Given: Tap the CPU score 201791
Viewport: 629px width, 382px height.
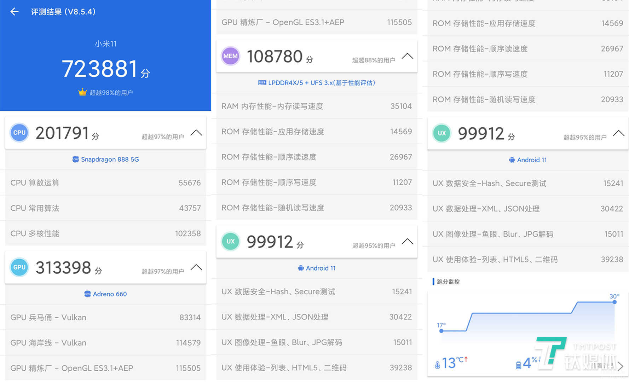Looking at the screenshot, I should pyautogui.click(x=62, y=133).
